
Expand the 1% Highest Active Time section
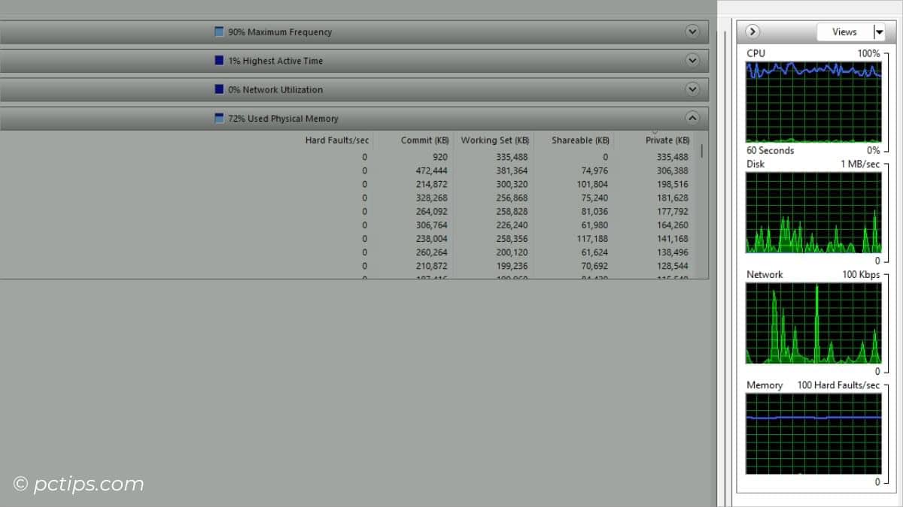692,60
